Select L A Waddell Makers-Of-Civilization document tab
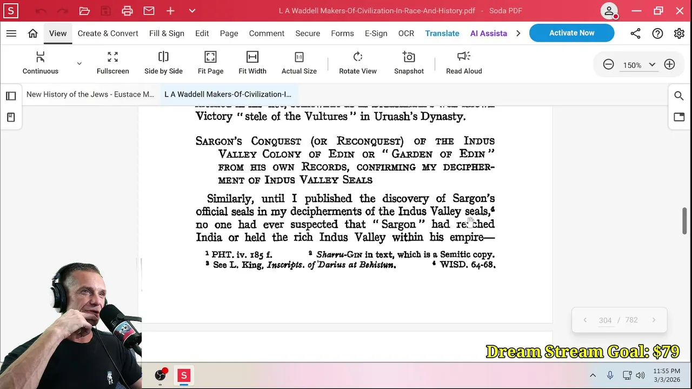Image resolution: width=692 pixels, height=389 pixels. click(x=228, y=95)
